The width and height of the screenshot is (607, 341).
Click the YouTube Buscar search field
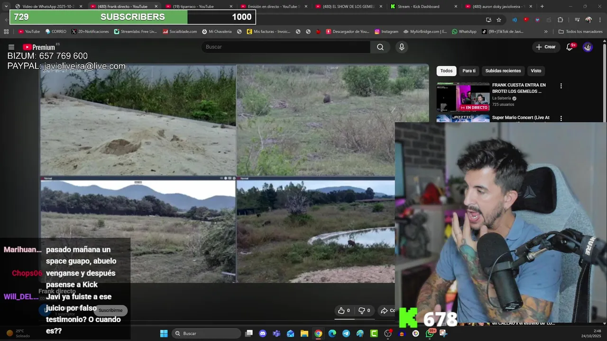point(286,47)
